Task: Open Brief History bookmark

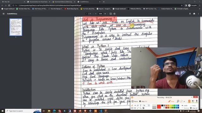Action: pyautogui.click(x=39, y=9)
